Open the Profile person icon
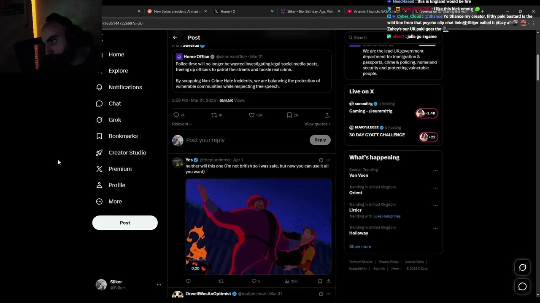This screenshot has width=540, height=303. pos(99,185)
